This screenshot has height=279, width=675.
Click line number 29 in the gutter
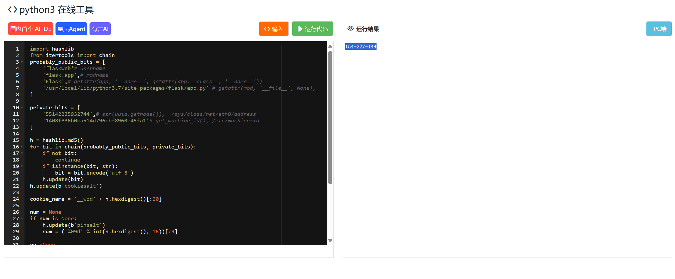[16, 232]
